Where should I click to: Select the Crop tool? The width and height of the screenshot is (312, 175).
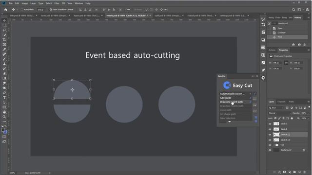[4, 40]
